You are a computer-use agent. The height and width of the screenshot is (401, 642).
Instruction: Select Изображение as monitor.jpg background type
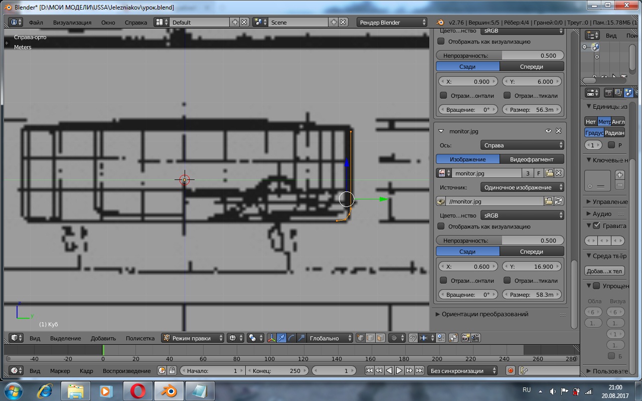tap(467, 159)
